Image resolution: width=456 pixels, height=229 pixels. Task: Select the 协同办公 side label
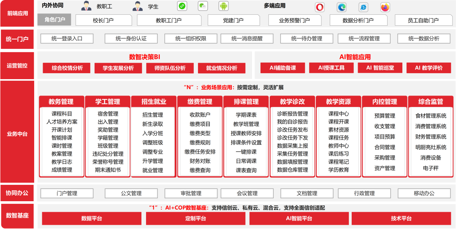[x=17, y=193]
